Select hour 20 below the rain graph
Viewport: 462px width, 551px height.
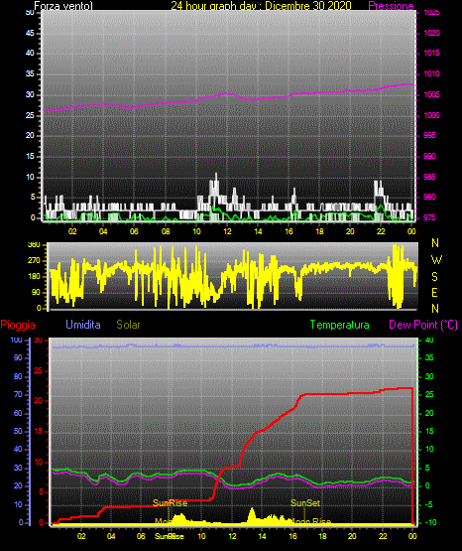point(352,536)
